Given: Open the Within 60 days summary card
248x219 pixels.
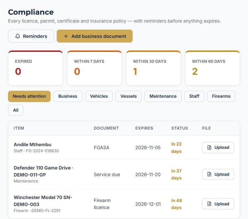Looking at the screenshot, I should coord(212,68).
